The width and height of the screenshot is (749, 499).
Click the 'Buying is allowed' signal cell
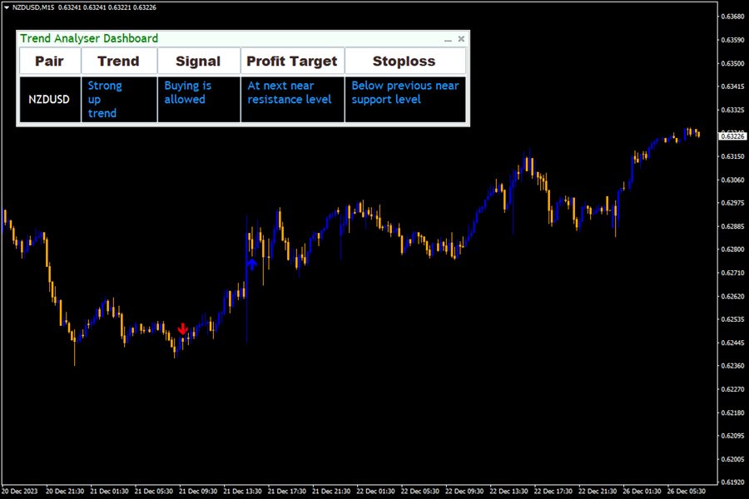198,99
